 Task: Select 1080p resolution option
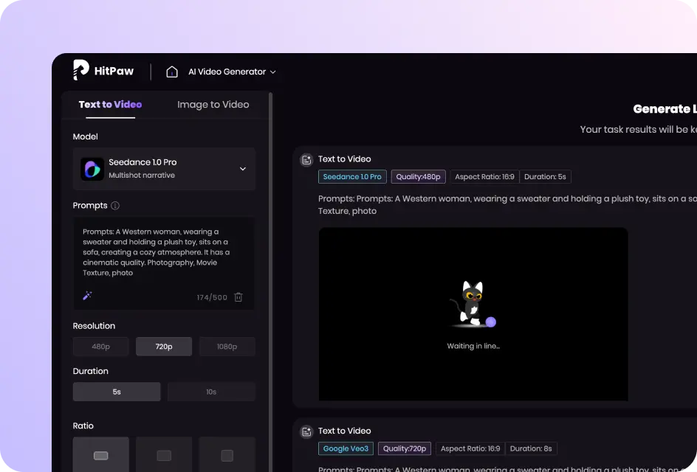[227, 347]
